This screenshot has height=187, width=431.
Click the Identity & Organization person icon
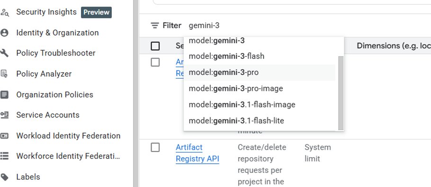(x=4, y=33)
